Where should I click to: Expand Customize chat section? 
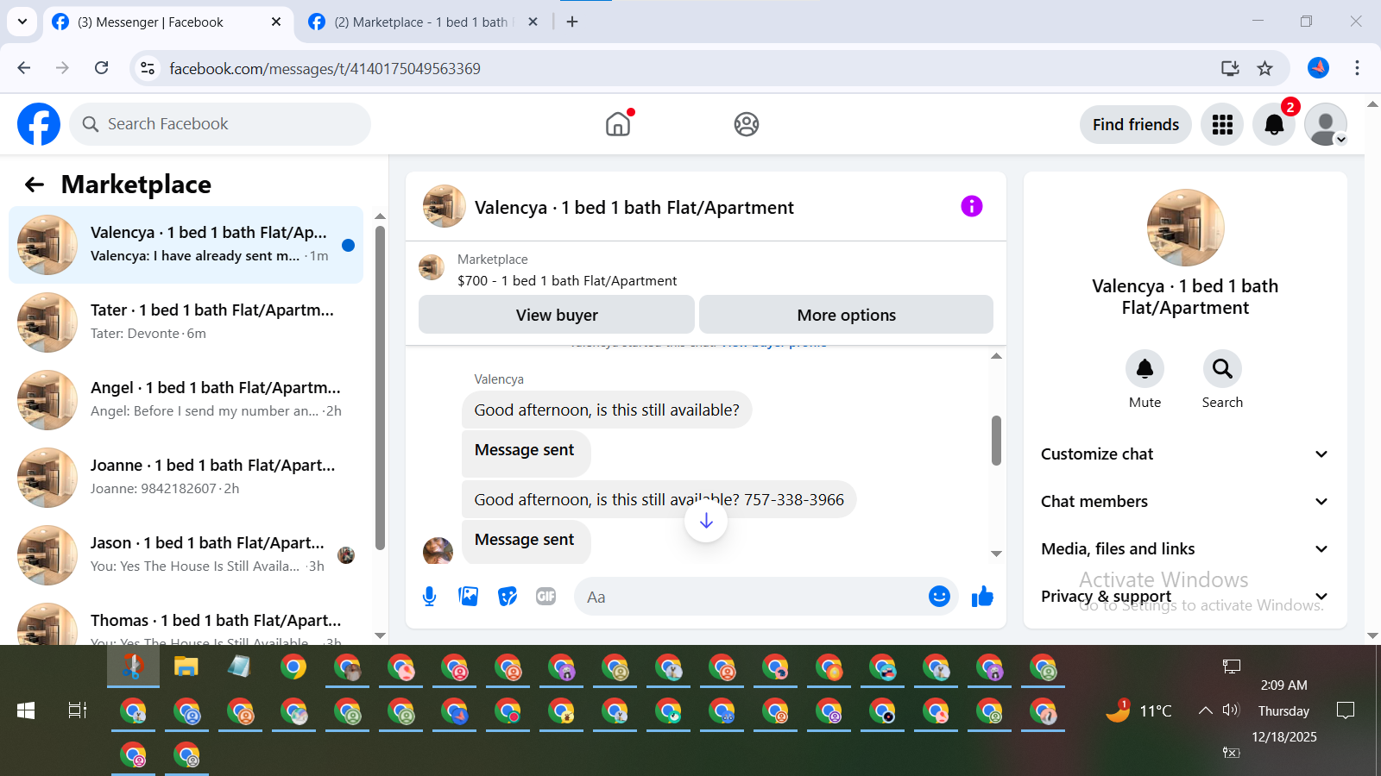pyautogui.click(x=1185, y=454)
